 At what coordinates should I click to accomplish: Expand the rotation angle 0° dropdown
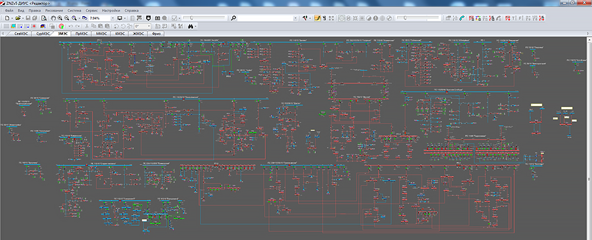[149, 26]
